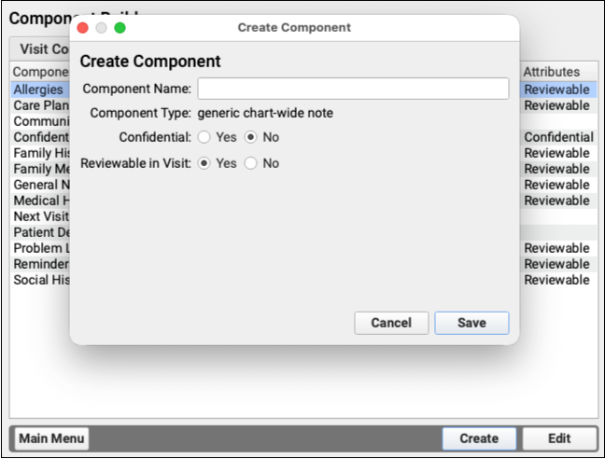Select the Social History row
The image size is (605, 459).
pos(39,280)
